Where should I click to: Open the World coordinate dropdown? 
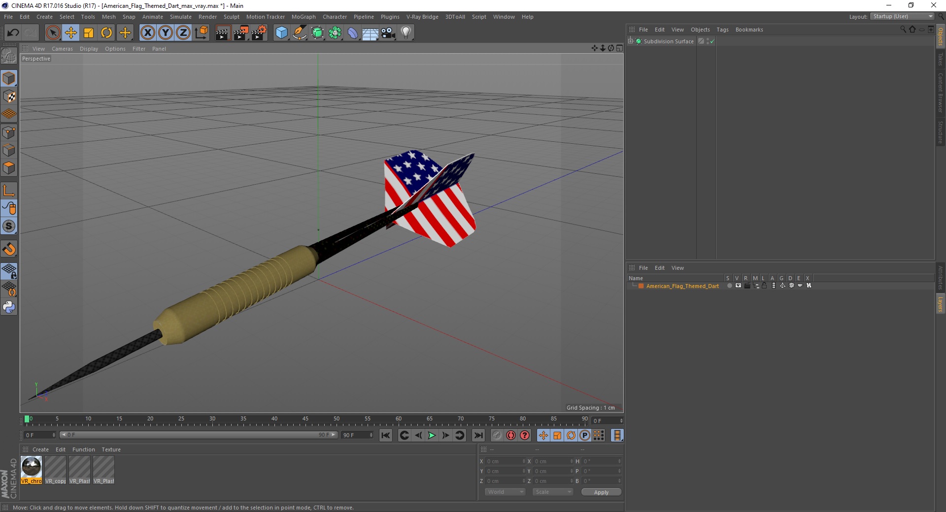pyautogui.click(x=505, y=492)
